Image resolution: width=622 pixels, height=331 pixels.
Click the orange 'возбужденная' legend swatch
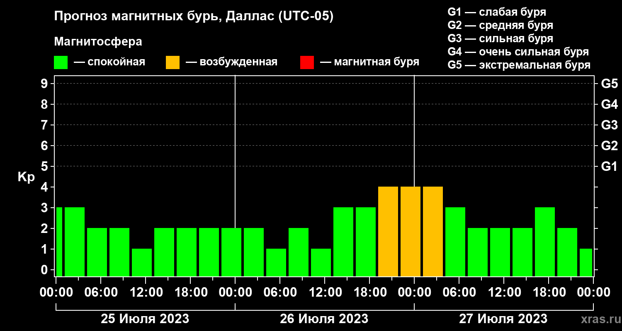pos(173,62)
